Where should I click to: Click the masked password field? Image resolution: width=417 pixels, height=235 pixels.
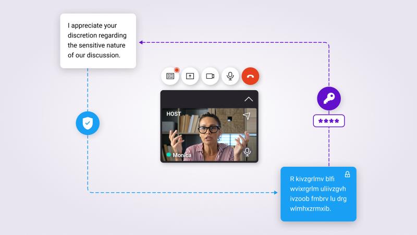coord(329,121)
